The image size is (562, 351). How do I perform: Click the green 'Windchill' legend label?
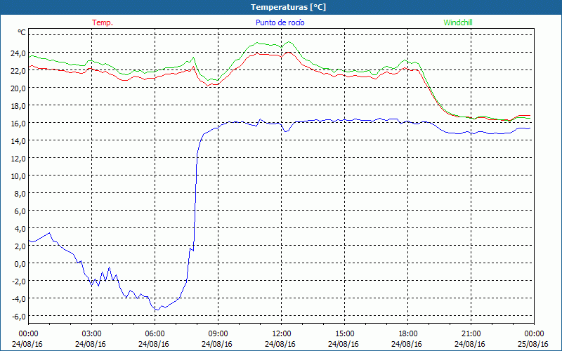(x=458, y=22)
